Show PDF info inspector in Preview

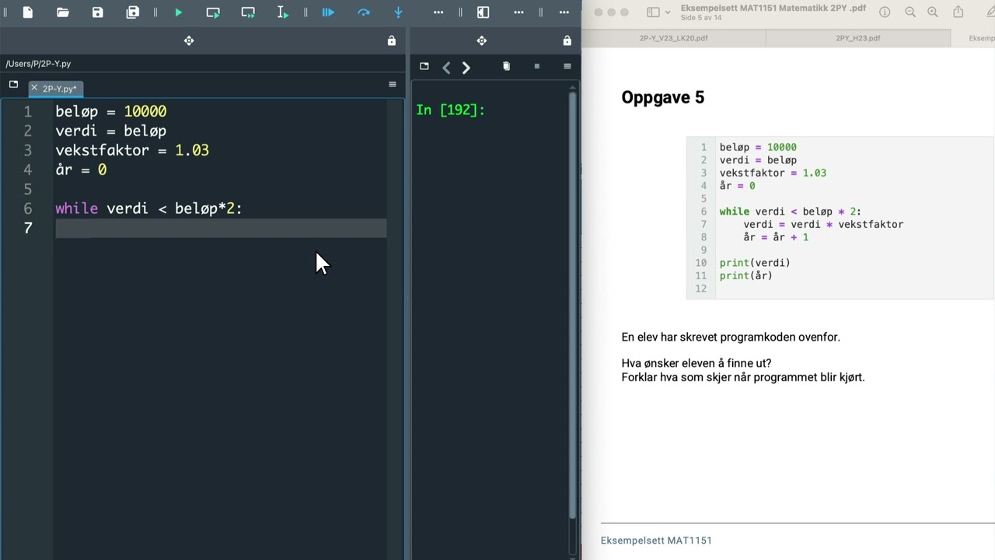pos(885,12)
